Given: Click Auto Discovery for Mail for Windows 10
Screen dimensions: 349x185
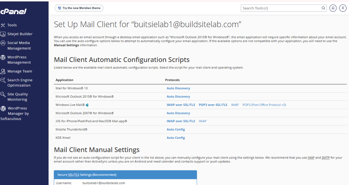Looking at the screenshot, I should point(178,88).
